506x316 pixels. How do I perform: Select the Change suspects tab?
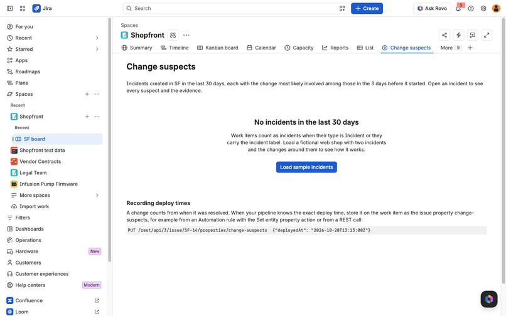tap(407, 48)
